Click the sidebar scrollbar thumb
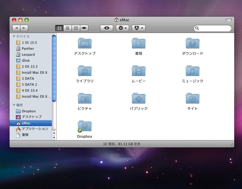The image size is (242, 189). click(54, 68)
